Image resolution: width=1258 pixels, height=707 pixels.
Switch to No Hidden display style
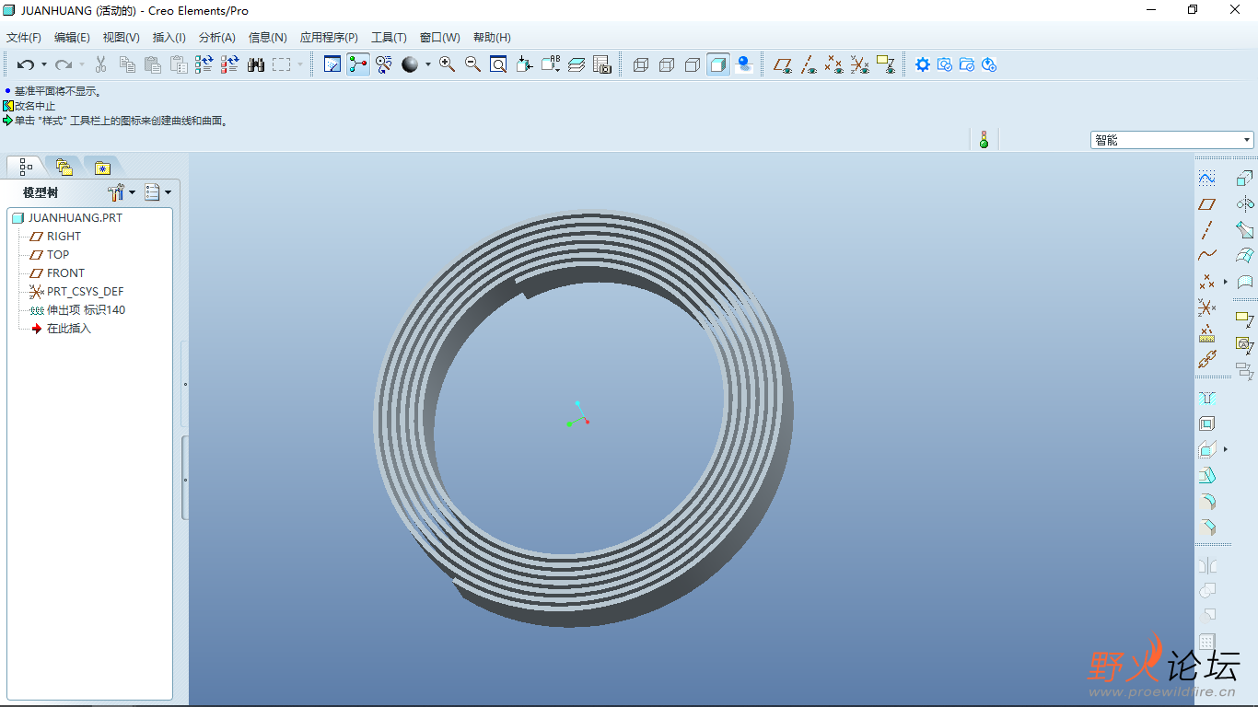pos(693,64)
